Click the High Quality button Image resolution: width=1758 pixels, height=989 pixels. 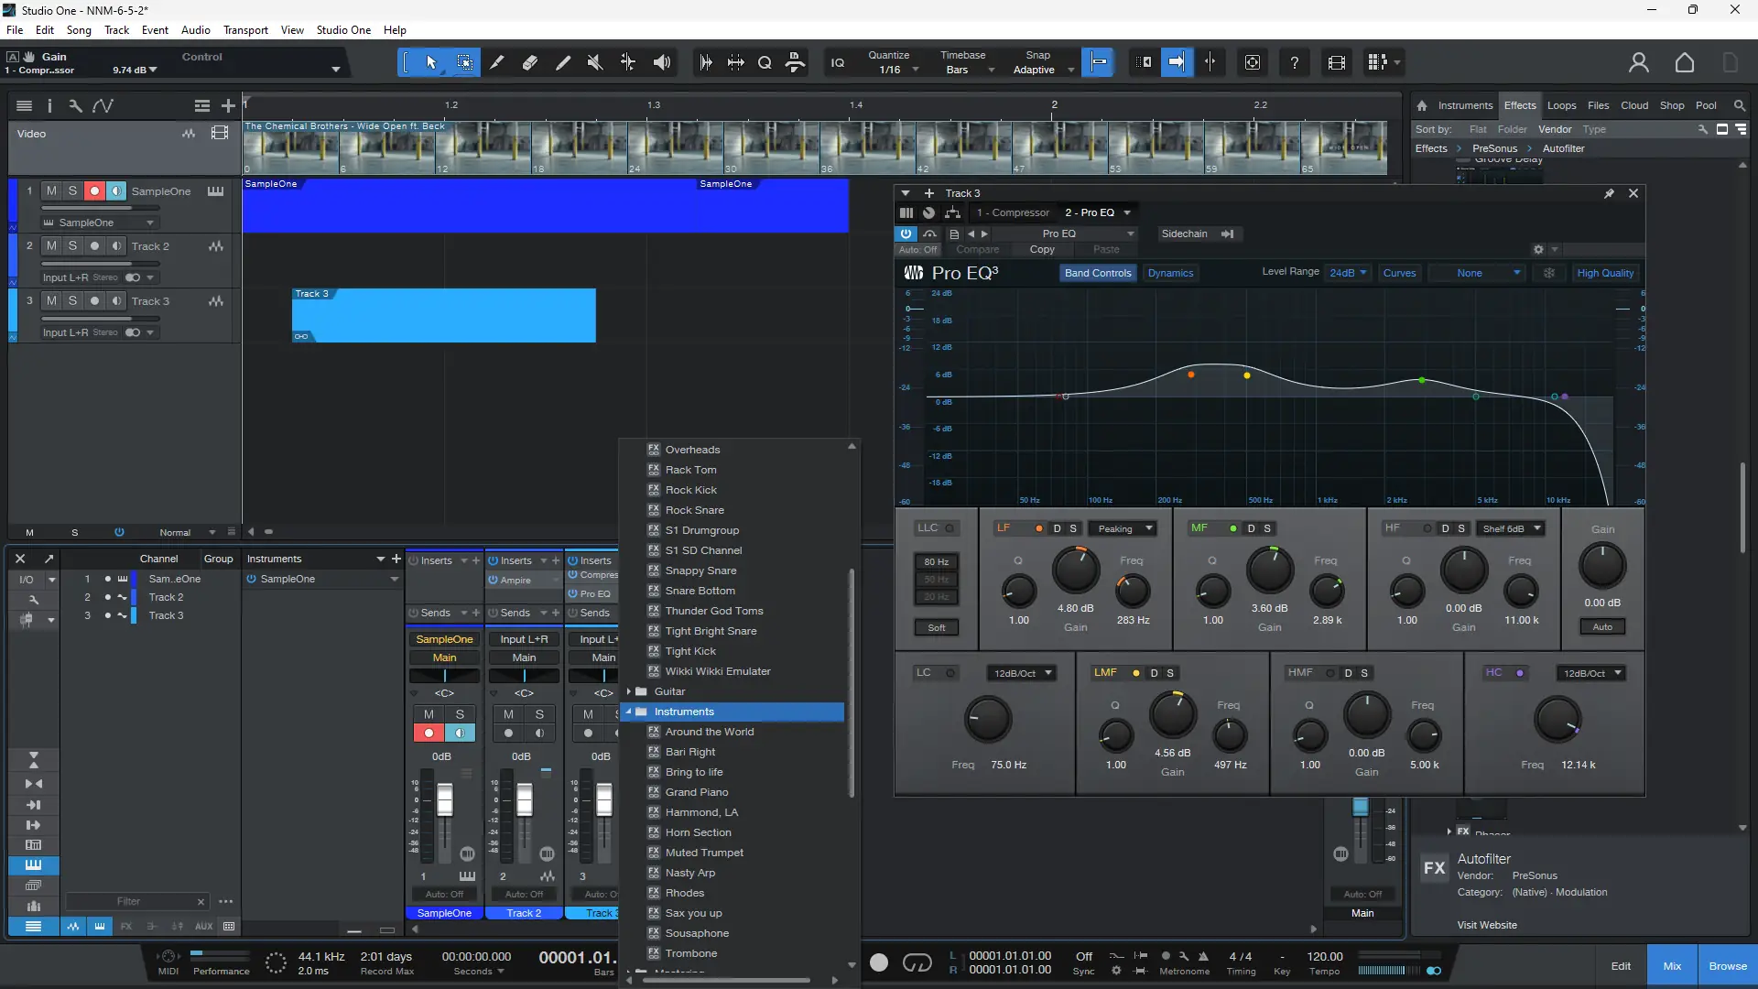pyautogui.click(x=1604, y=273)
